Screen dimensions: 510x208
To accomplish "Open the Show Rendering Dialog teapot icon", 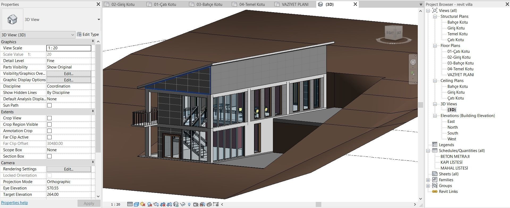I will point(156,204).
